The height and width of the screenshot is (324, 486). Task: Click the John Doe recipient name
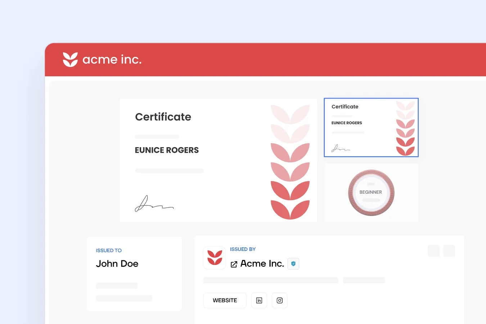coord(117,264)
